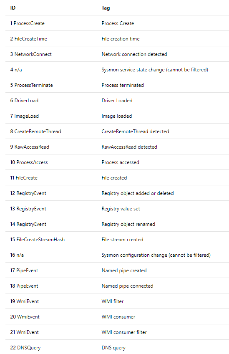Select the 11 FileCreate entry

[24, 178]
